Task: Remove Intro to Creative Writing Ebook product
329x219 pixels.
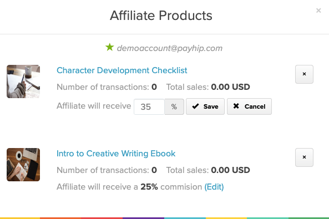Action: (304, 157)
